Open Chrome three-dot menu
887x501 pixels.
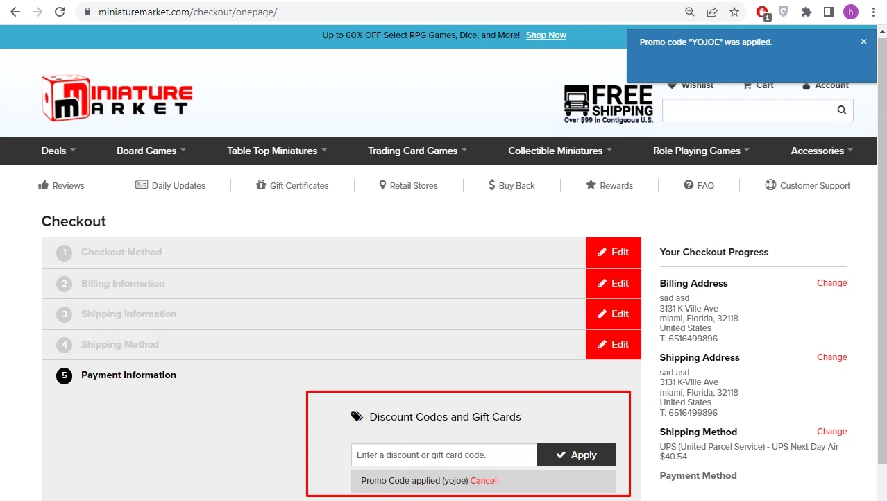(873, 12)
